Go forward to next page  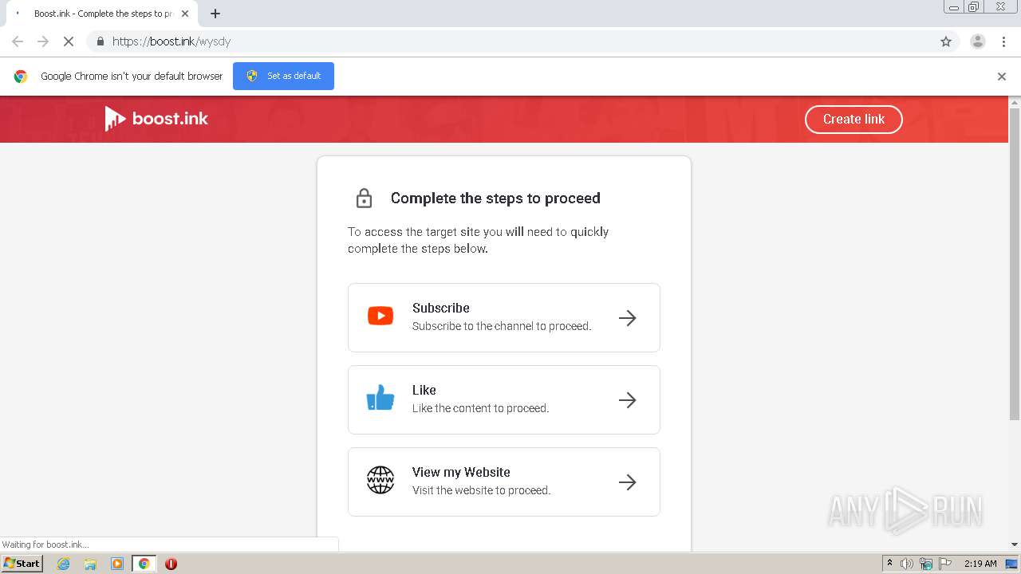[43, 41]
